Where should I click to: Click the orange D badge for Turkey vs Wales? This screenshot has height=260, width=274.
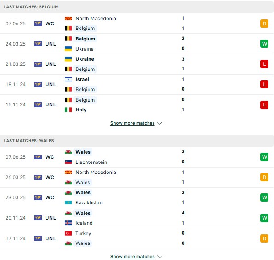264,238
